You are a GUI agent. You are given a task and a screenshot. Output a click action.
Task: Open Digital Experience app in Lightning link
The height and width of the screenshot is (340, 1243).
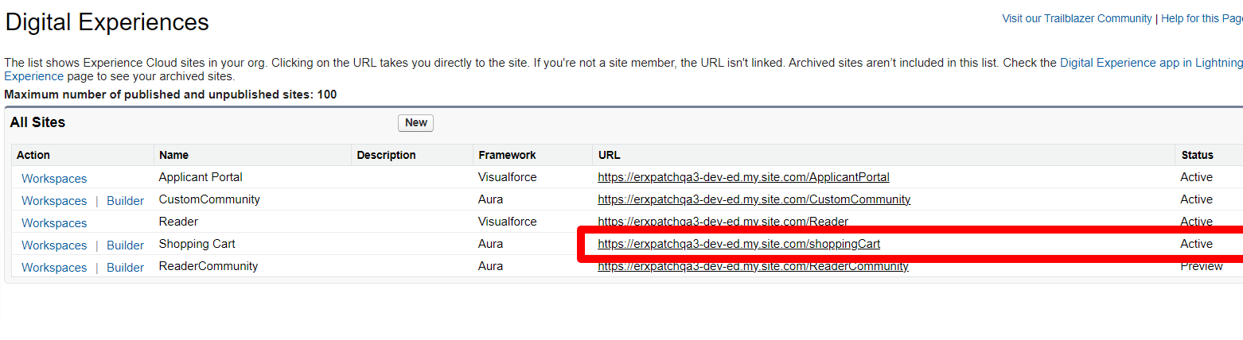click(x=1151, y=63)
